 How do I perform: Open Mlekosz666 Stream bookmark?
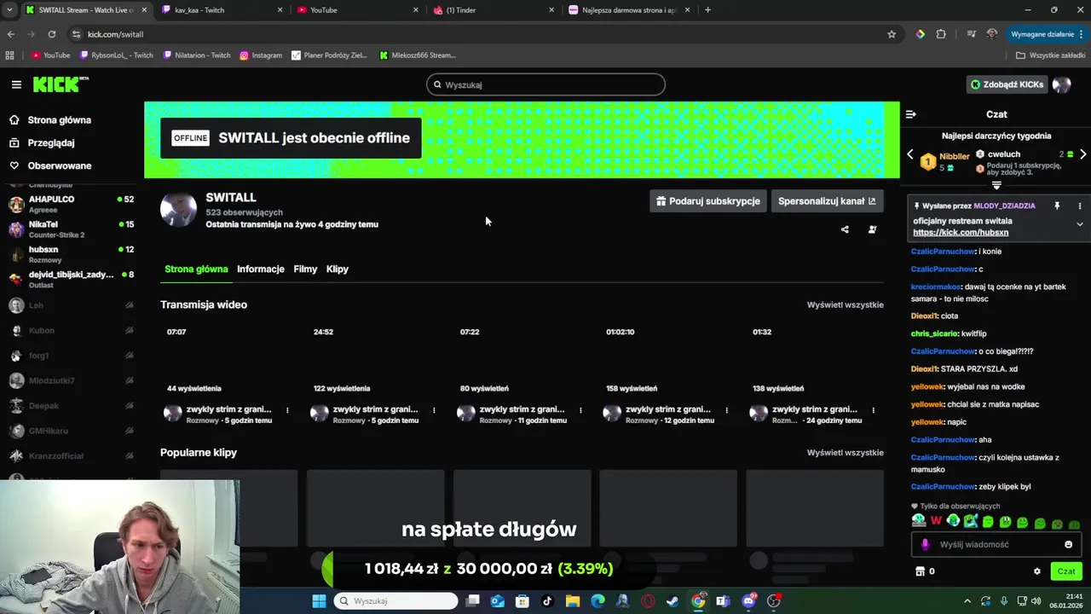click(418, 55)
